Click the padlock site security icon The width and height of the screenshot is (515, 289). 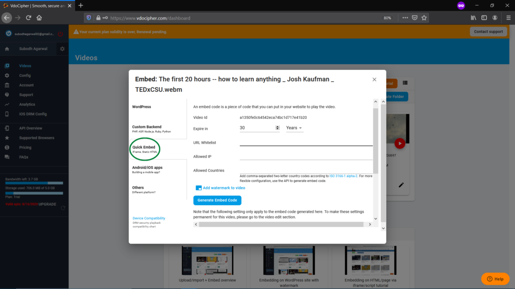(98, 18)
